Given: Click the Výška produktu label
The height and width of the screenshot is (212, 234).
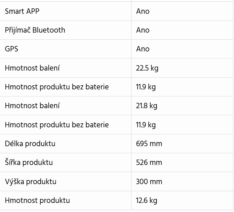Looking at the screenshot, I should [31, 181].
